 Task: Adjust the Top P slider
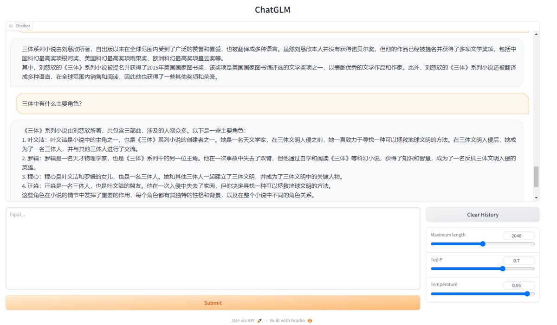click(482, 268)
